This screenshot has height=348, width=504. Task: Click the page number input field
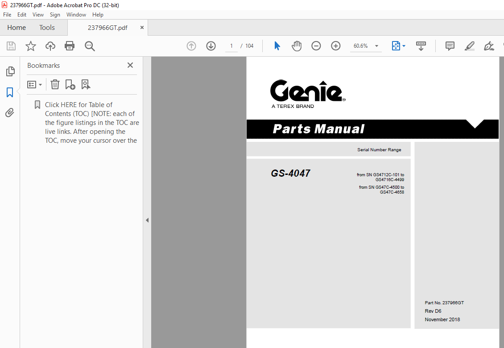[x=231, y=46]
